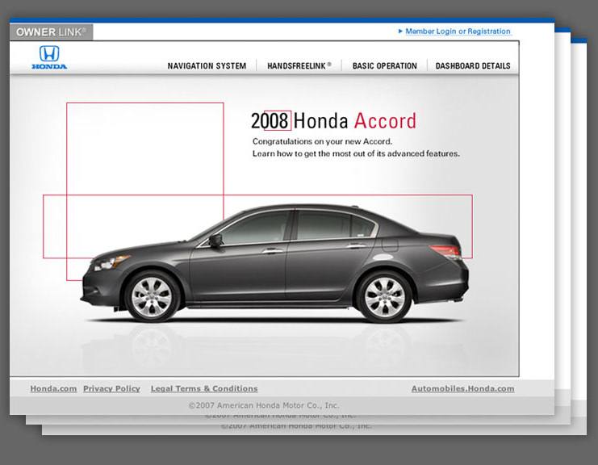Click the "2008 Honda Accord" heading
This screenshot has height=465, width=598.
click(333, 121)
